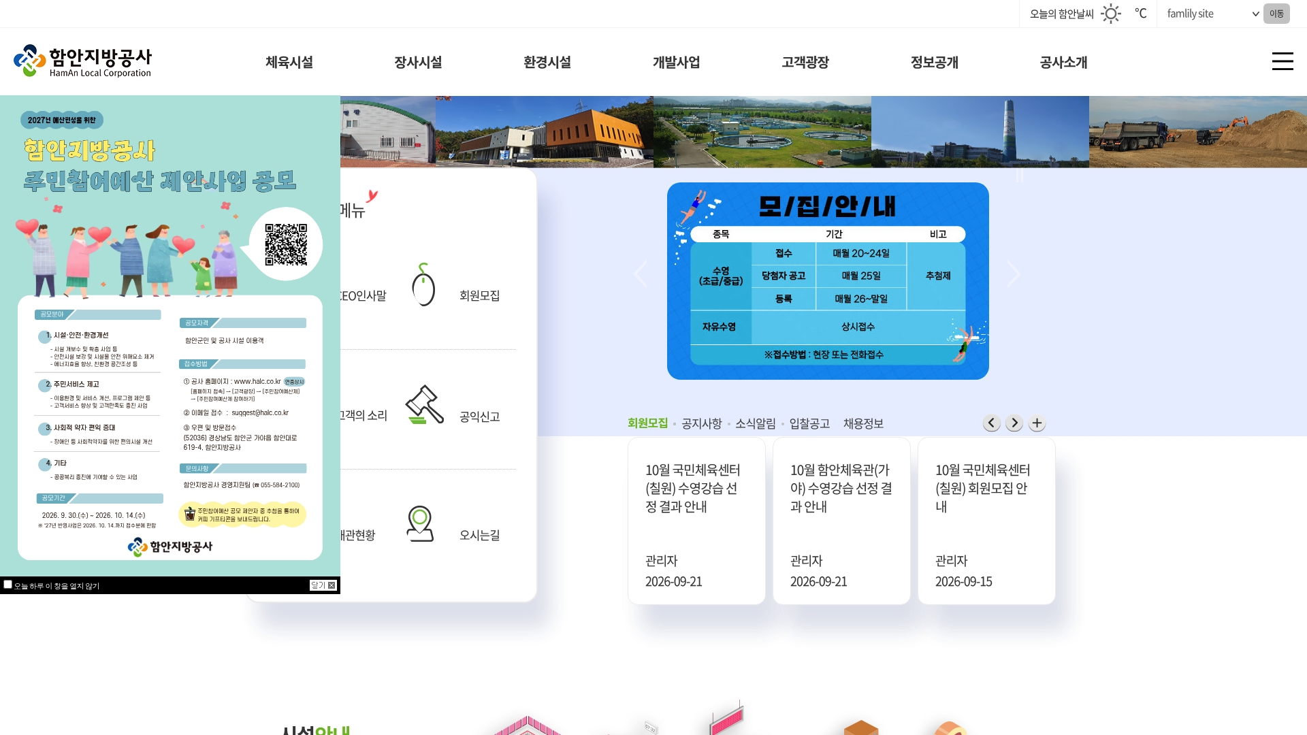Click the 회원모집 mouse icon
Image resolution: width=1307 pixels, height=735 pixels.
point(423,284)
